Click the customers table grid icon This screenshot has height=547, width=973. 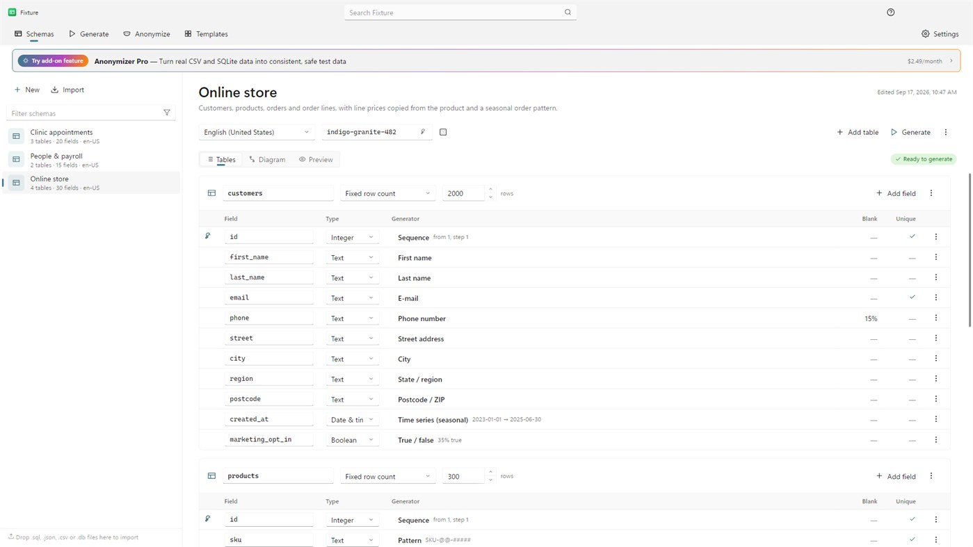click(211, 193)
